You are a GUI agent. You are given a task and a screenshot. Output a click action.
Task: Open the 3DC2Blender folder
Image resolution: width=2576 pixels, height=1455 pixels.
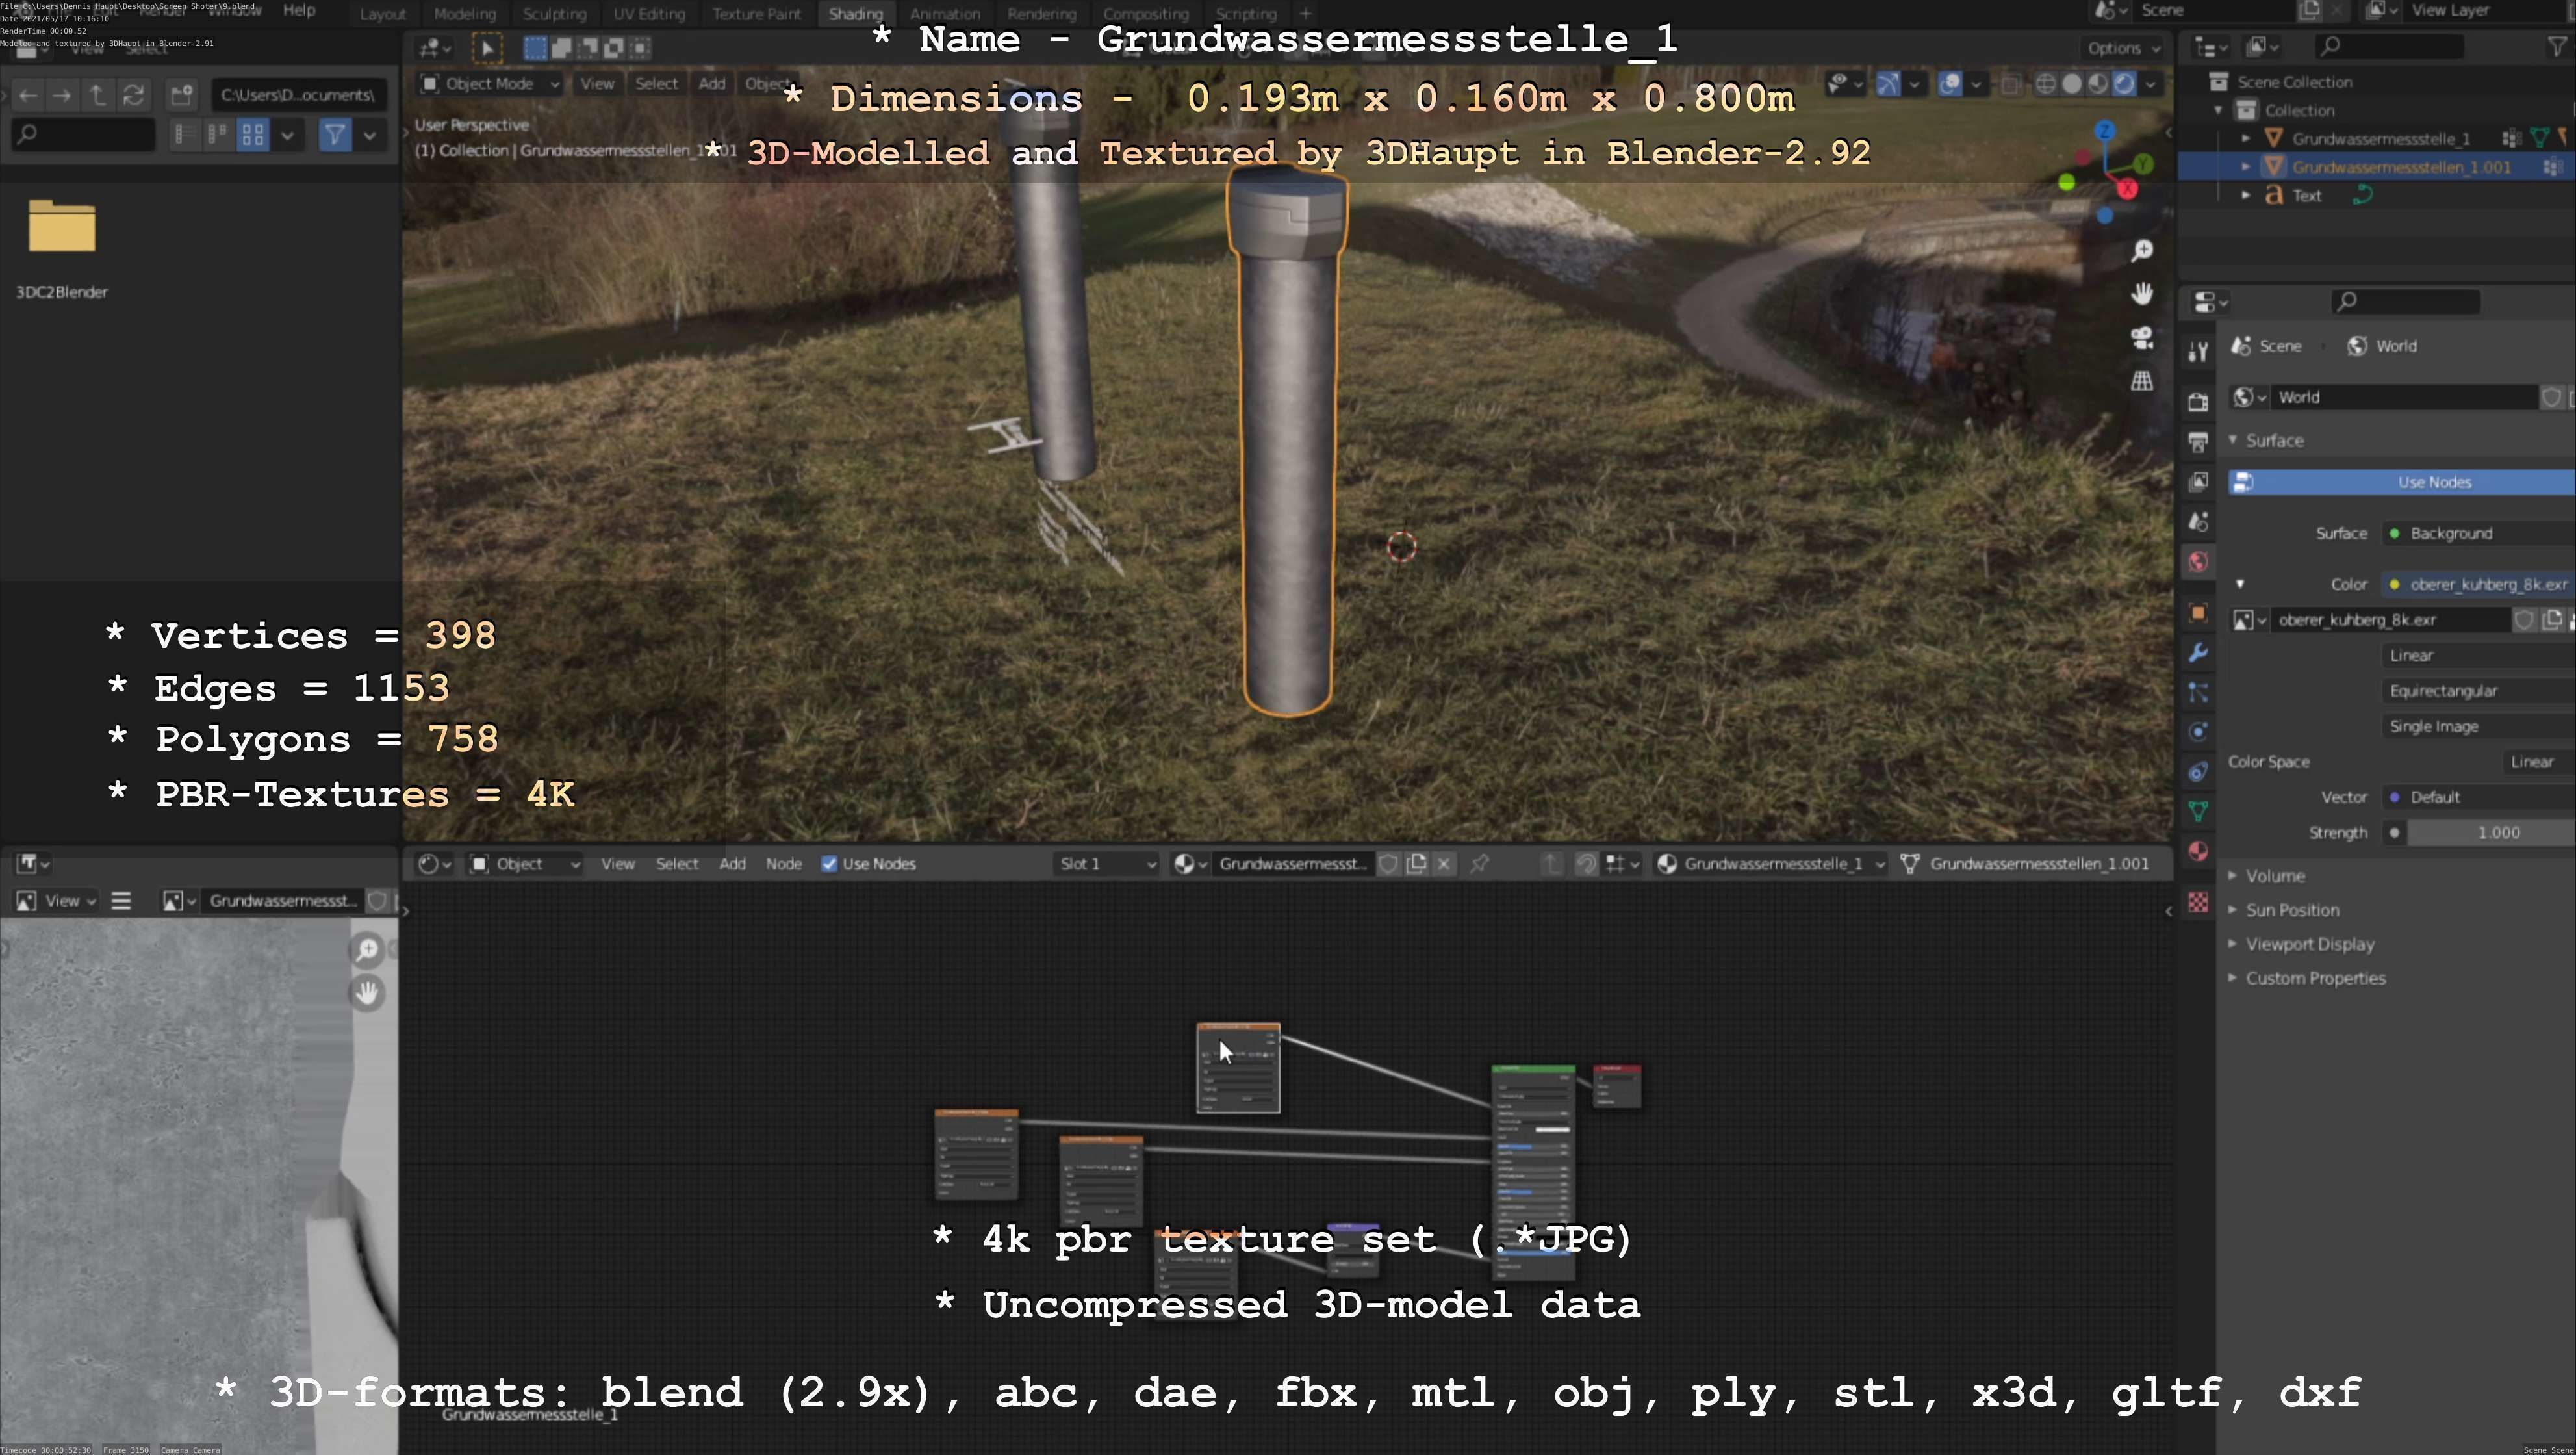(x=62, y=228)
